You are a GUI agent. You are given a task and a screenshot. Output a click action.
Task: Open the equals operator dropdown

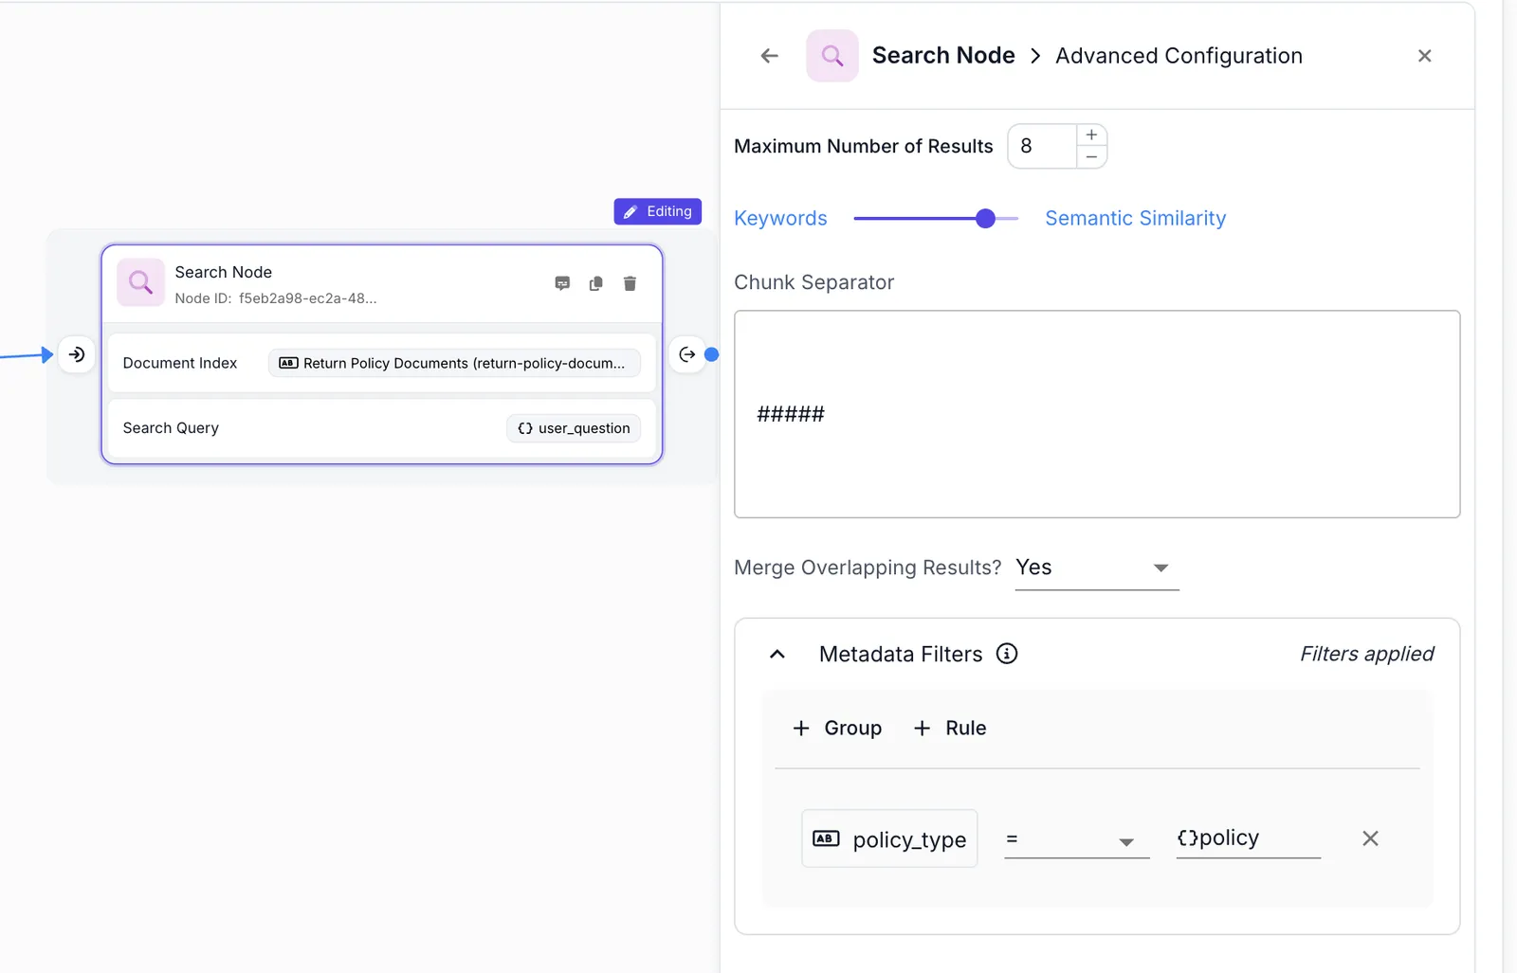pyautogui.click(x=1076, y=839)
